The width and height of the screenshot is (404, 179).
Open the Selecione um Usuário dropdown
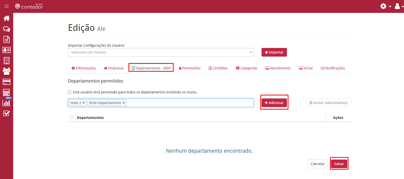tap(161, 52)
